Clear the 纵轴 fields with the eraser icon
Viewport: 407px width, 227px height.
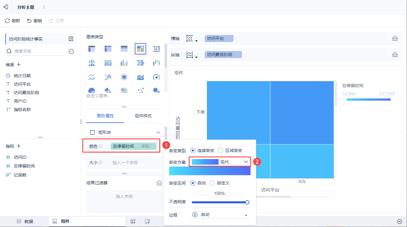pos(395,55)
